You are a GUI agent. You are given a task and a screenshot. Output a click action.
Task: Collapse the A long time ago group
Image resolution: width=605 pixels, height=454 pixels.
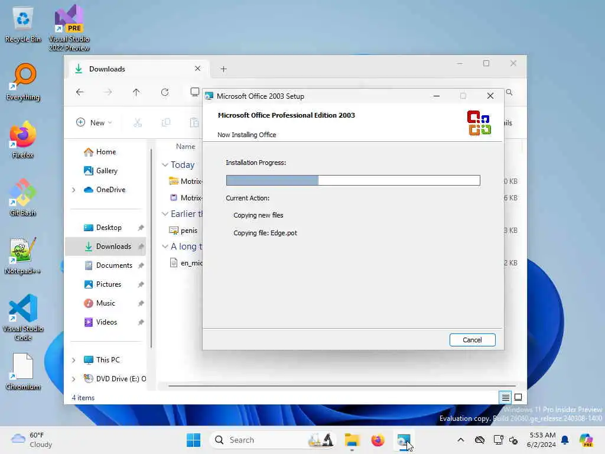click(165, 247)
